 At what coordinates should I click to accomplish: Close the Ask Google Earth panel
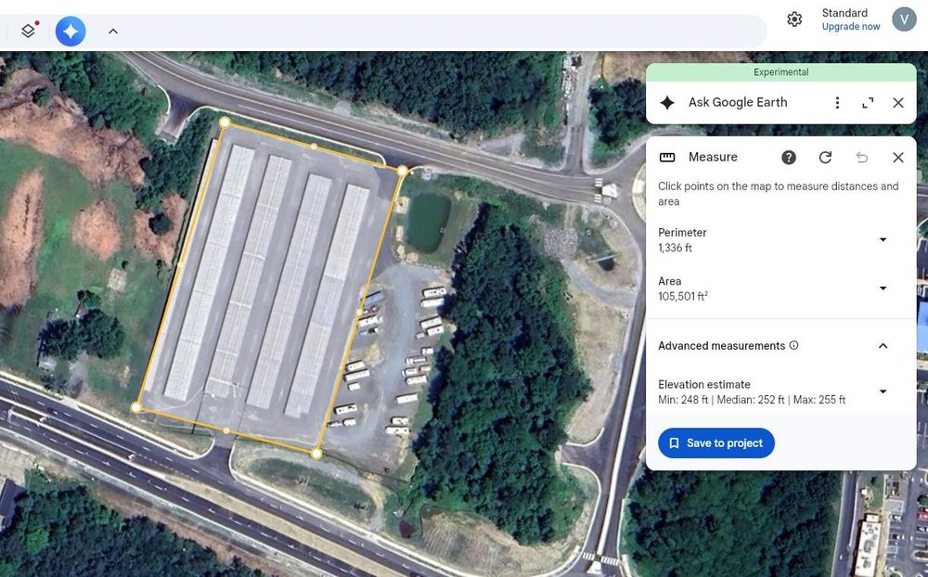tap(897, 103)
